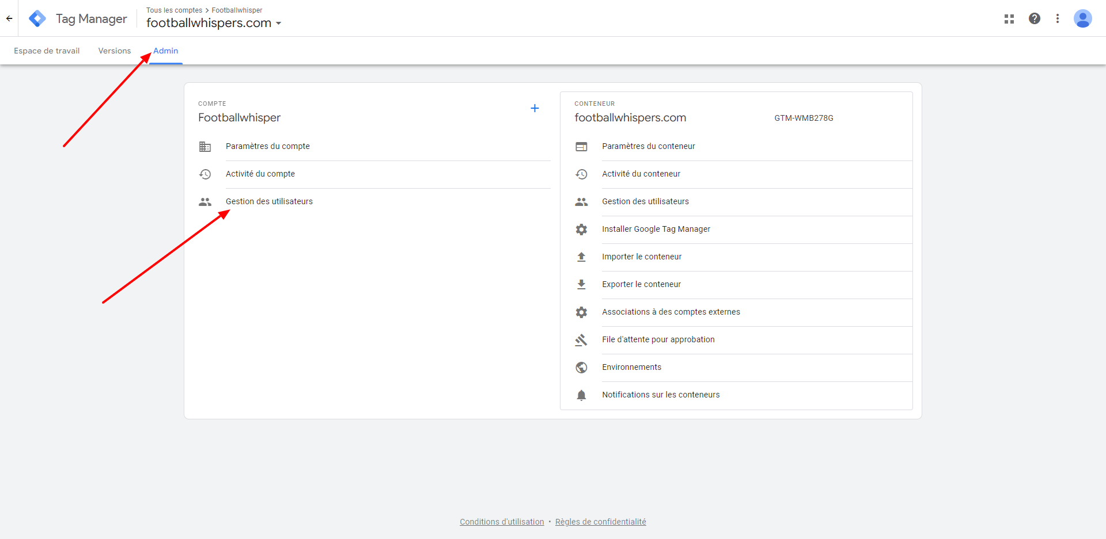The height and width of the screenshot is (539, 1106).
Task: Open the Google apps grid icon
Action: click(x=1009, y=19)
